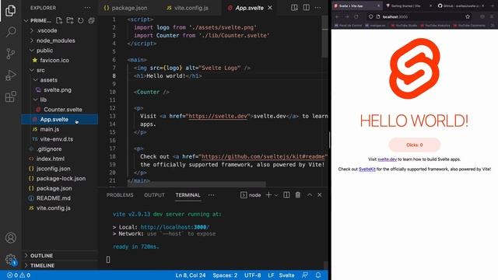Open the new terminal launch profile dropdown
Screen dimensions: 498x280
coord(276,195)
